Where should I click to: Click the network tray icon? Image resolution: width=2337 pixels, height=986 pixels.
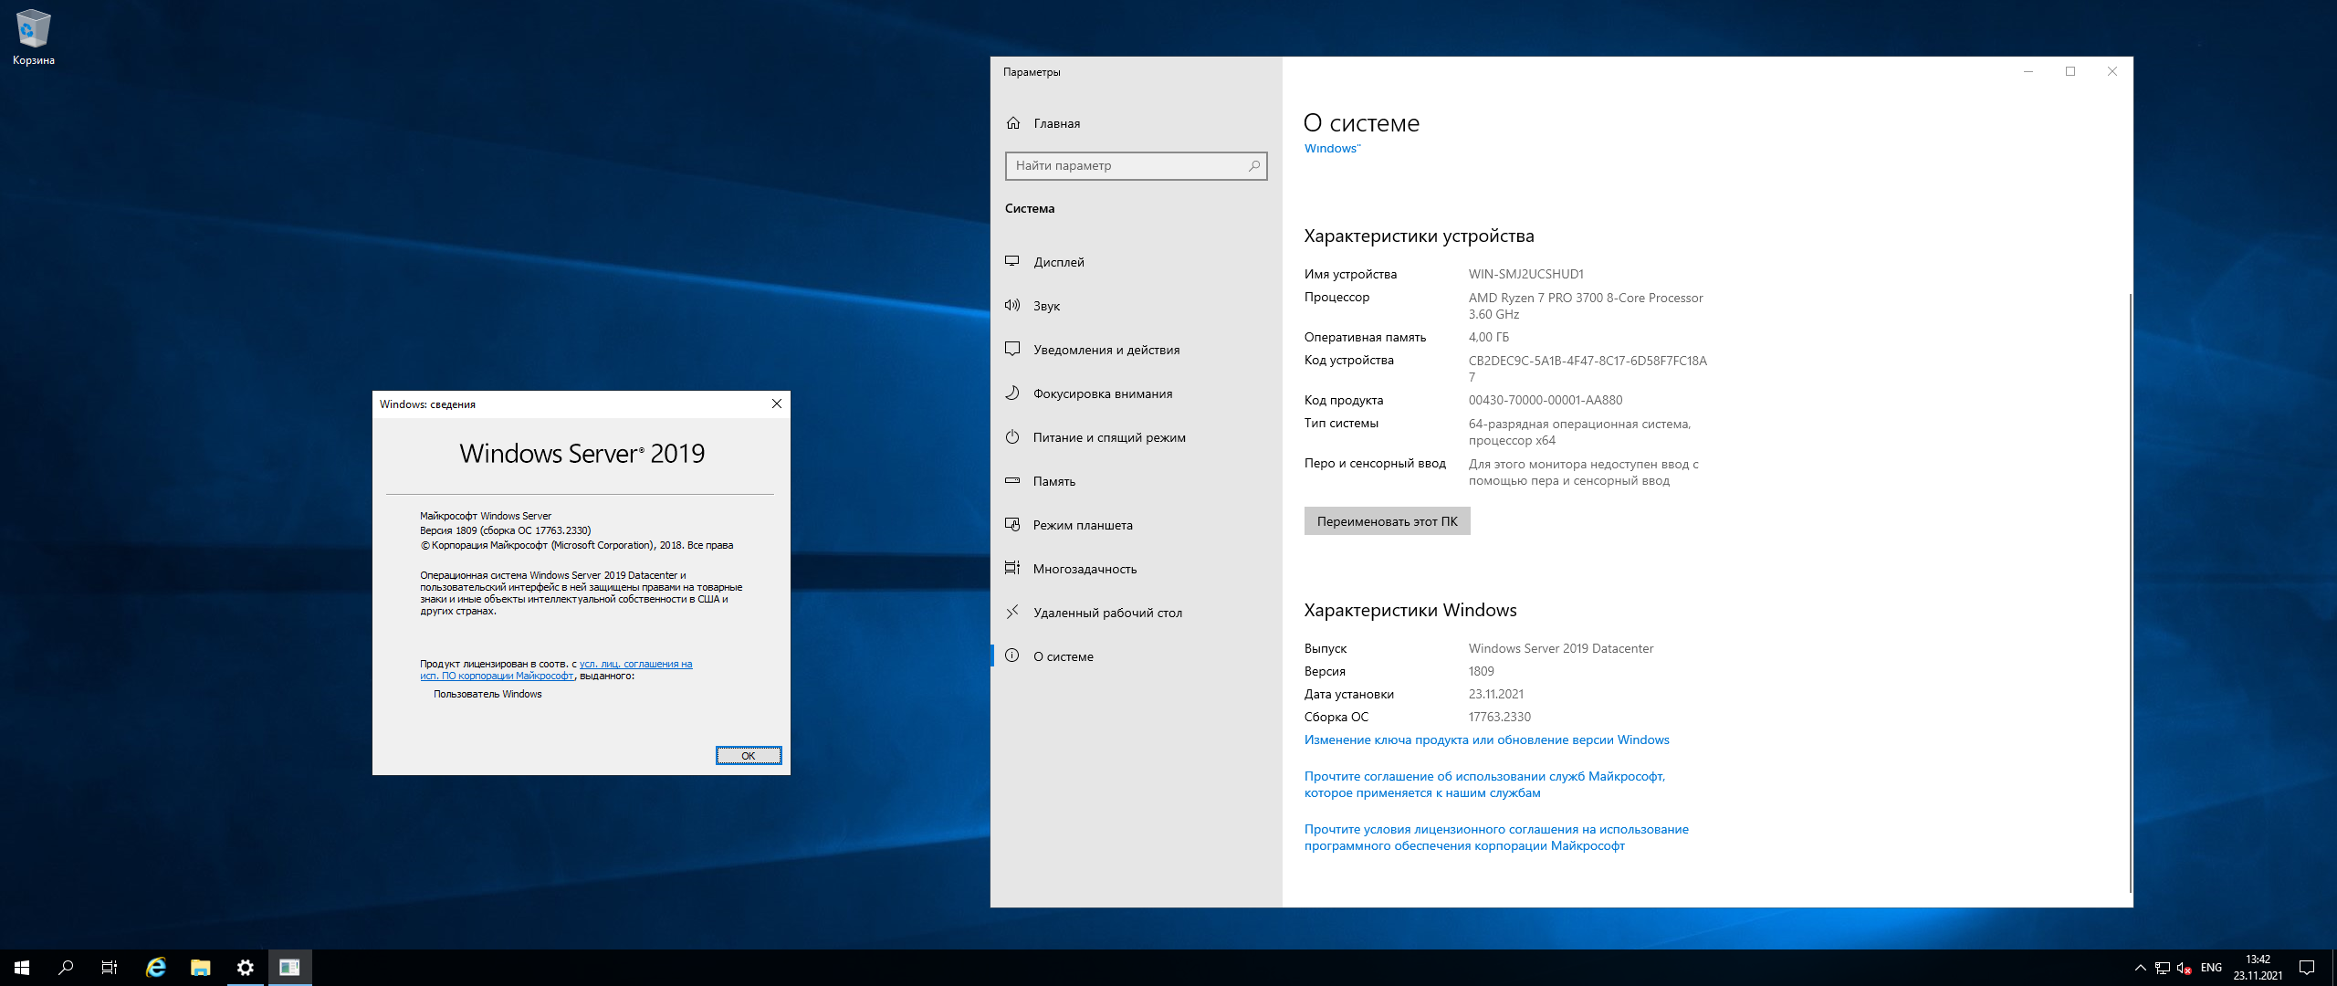[2163, 968]
